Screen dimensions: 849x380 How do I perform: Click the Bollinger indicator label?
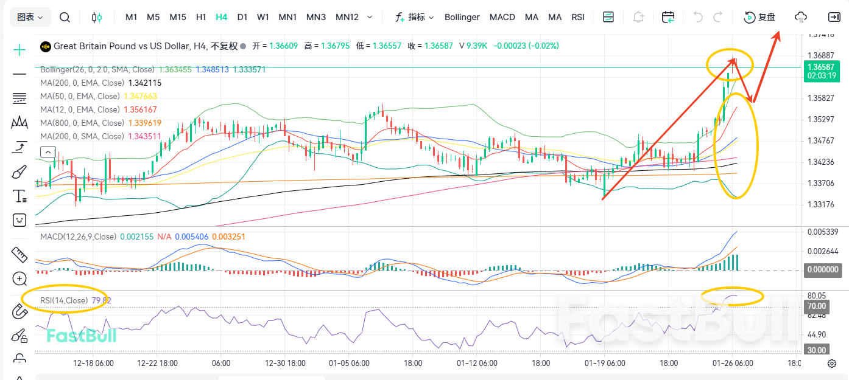[462, 17]
